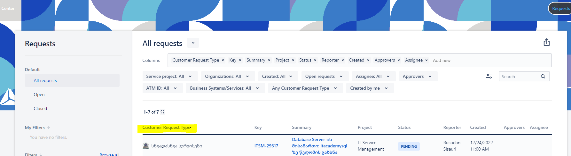Open the Service project filter dropdown
The width and height of the screenshot is (571, 156).
click(x=170, y=76)
